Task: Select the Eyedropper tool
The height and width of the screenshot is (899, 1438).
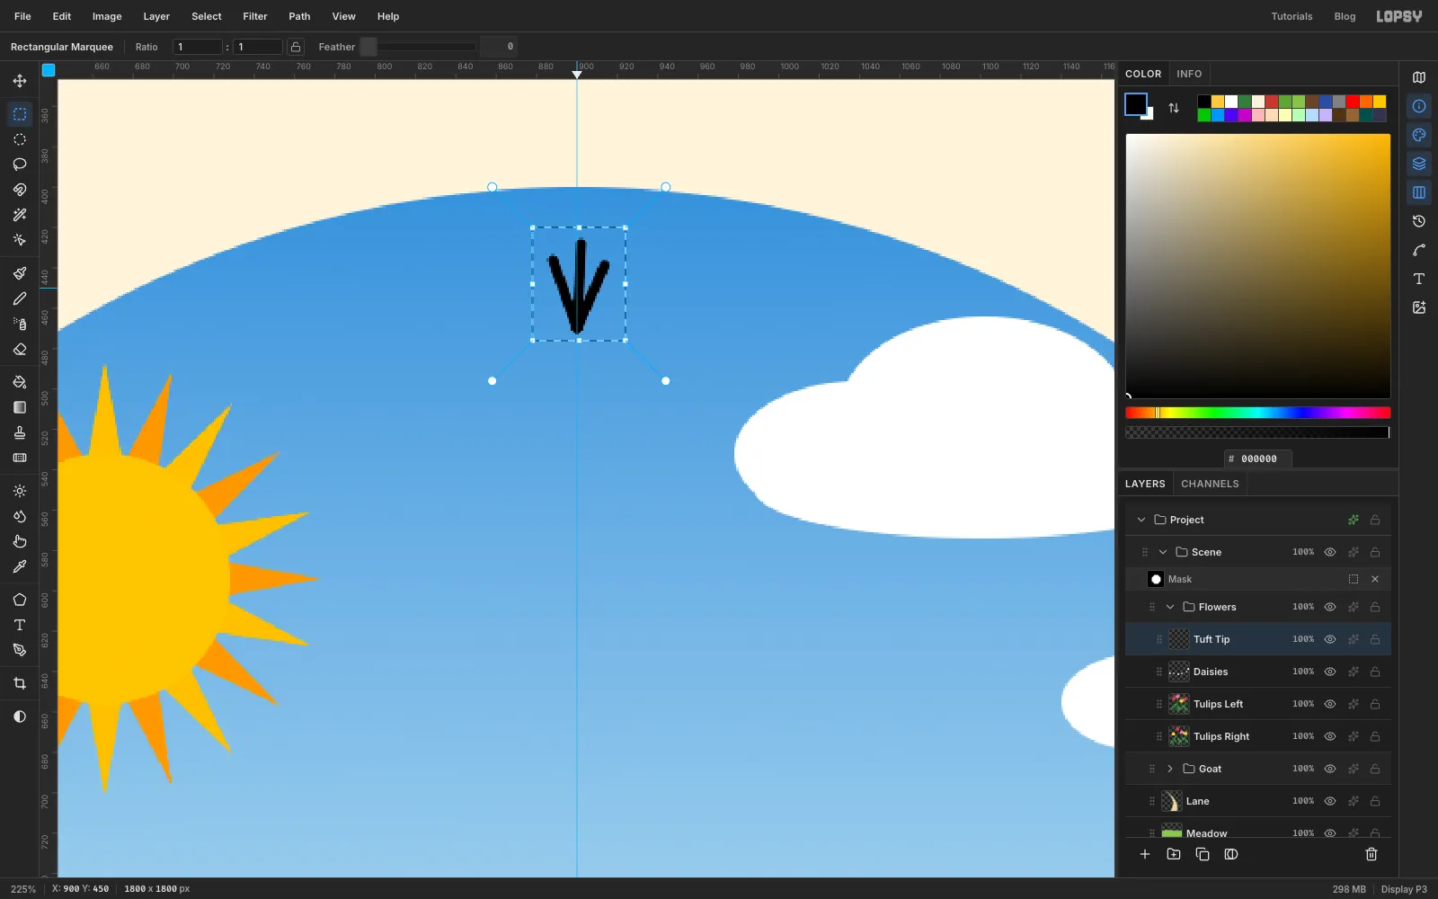Action: tap(19, 566)
